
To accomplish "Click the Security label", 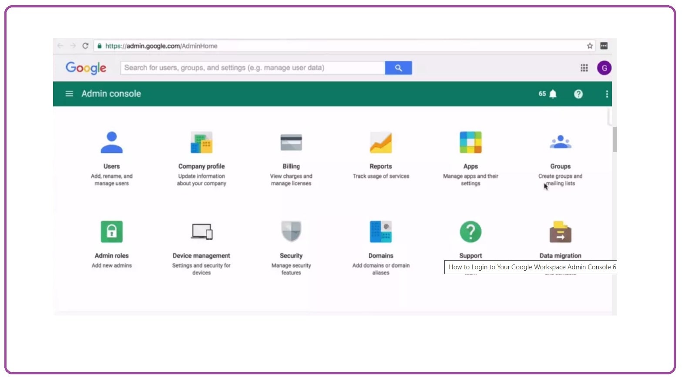I will 291,256.
